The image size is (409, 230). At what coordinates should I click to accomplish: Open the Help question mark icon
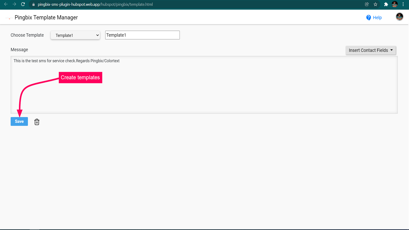(368, 17)
